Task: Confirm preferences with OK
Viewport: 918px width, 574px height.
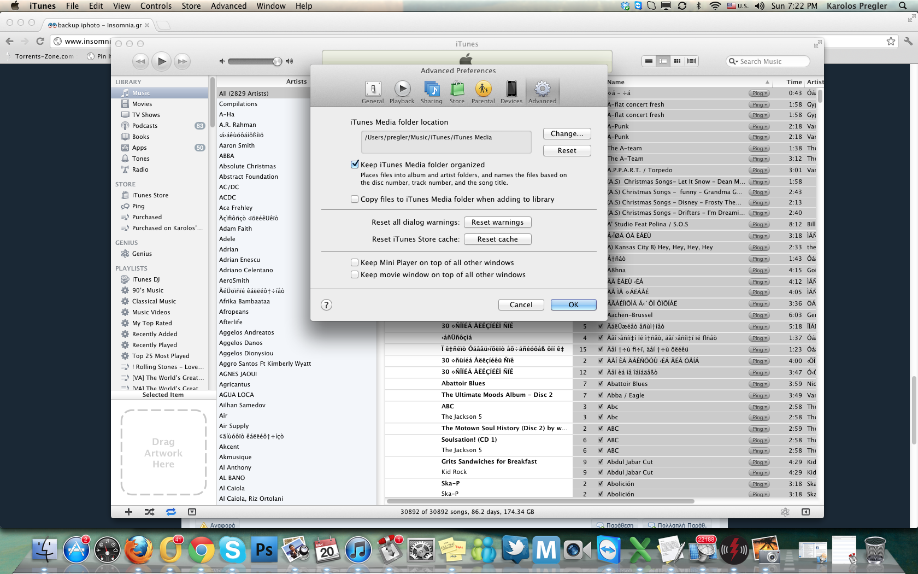Action: pos(573,304)
